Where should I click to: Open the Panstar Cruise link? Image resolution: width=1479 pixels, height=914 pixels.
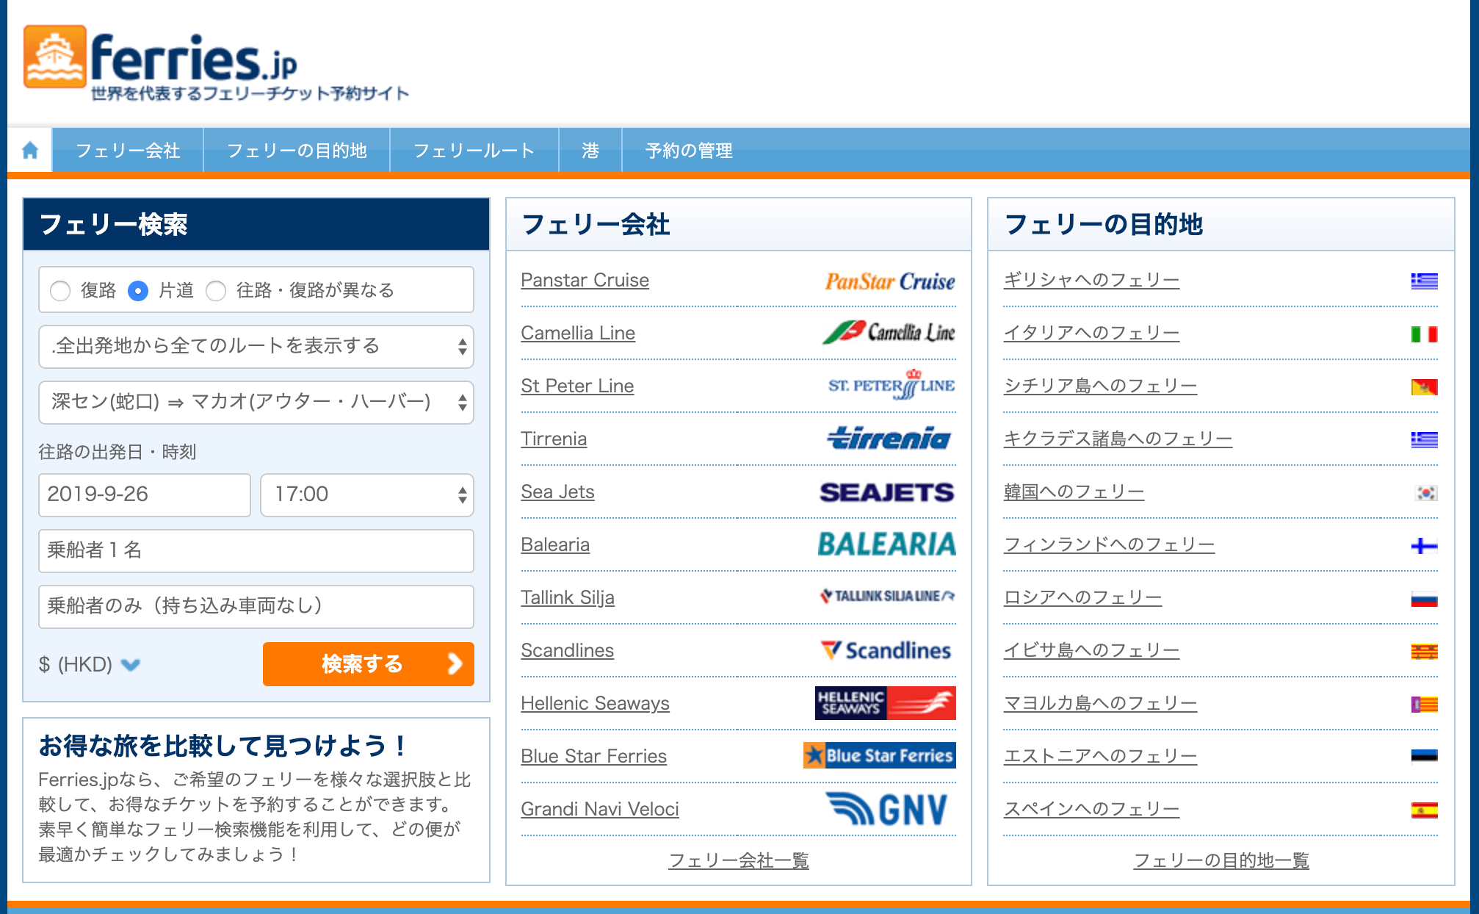click(585, 280)
